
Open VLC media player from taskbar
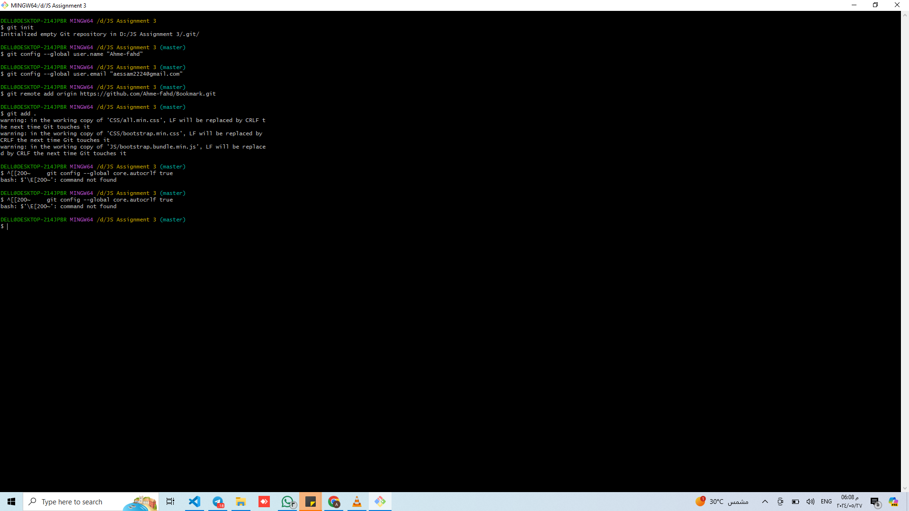click(x=357, y=502)
